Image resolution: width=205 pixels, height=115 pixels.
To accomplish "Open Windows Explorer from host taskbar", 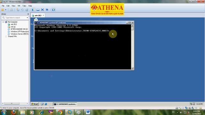I will pos(22,112).
